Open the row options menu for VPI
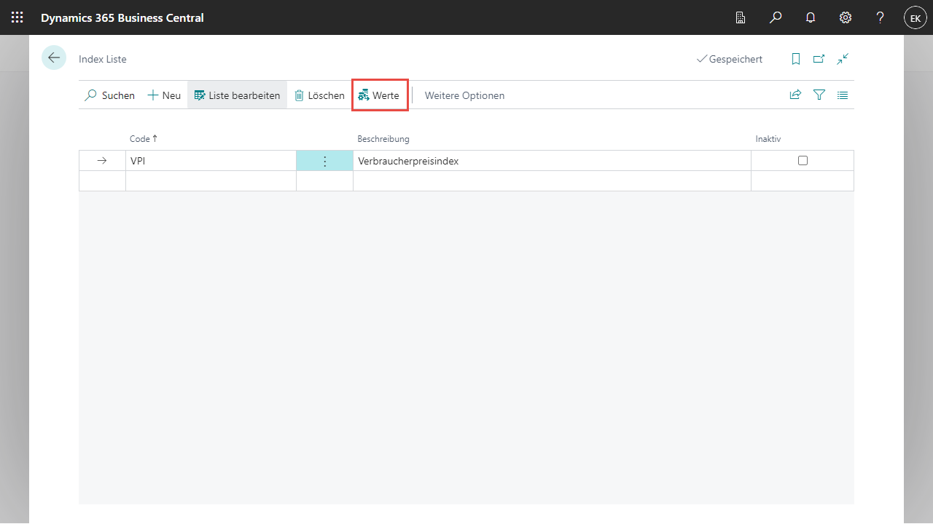 (325, 161)
